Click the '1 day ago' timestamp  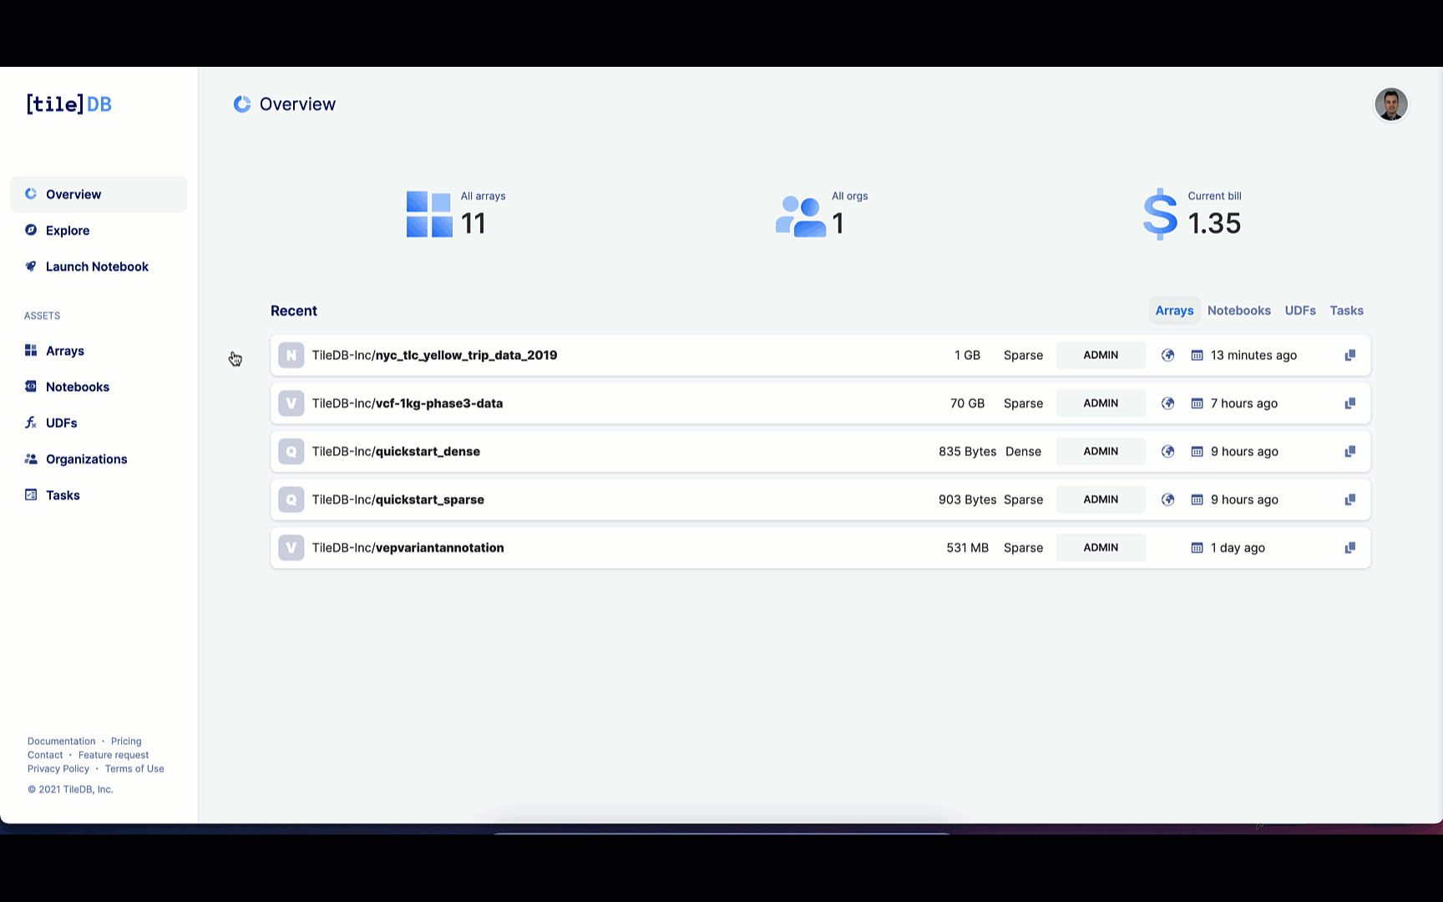point(1238,548)
